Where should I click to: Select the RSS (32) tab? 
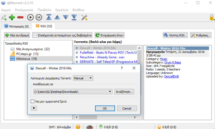point(44,26)
